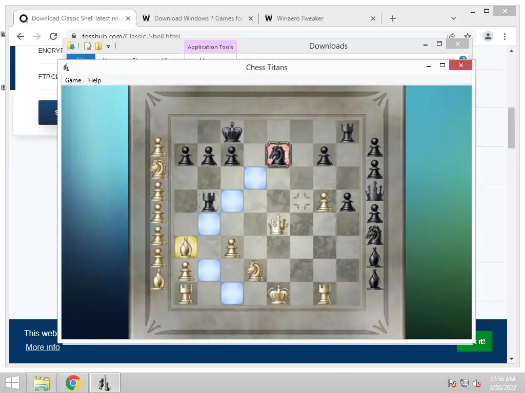The height and width of the screenshot is (393, 525).
Task: Select the white pawn on a2
Action: coord(186,271)
